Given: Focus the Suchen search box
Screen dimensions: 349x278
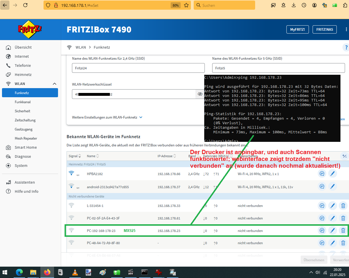Looking at the screenshot, I should click(224, 5).
